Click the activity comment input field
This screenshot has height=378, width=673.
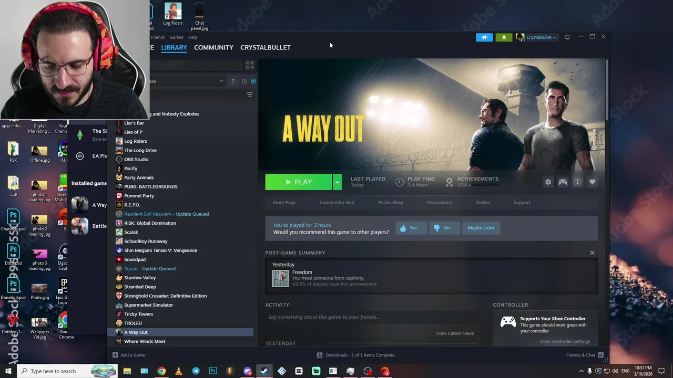point(371,317)
